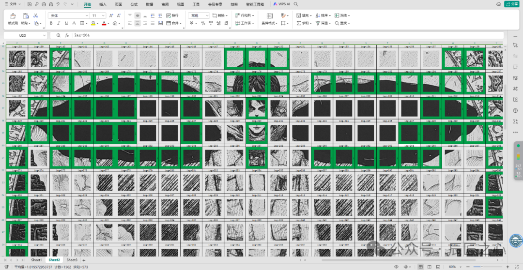
Task: Click the Print Preview icon
Action: coord(51,4)
